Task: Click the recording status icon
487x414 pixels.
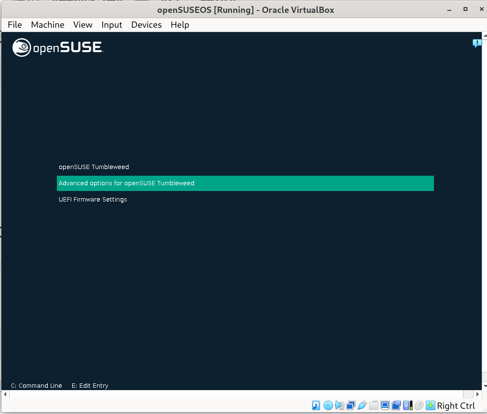Action: tap(396, 405)
